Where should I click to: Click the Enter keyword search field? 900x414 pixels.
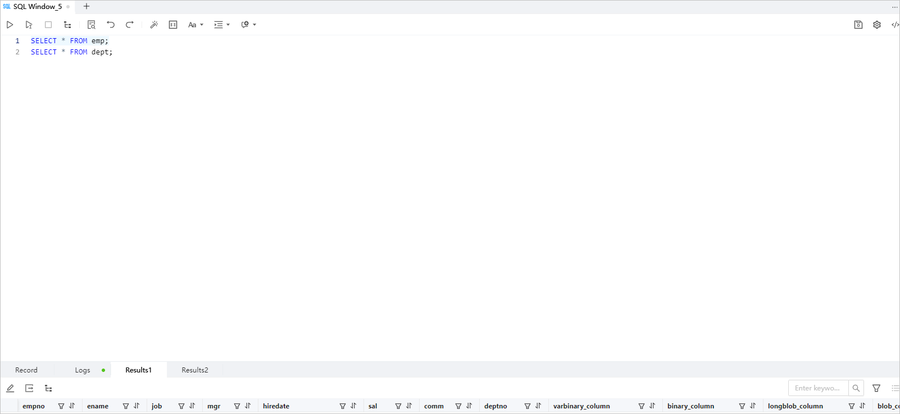coord(818,388)
